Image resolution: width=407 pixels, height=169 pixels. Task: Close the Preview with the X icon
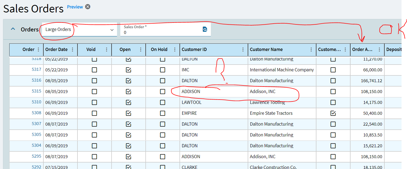pyautogui.click(x=88, y=7)
